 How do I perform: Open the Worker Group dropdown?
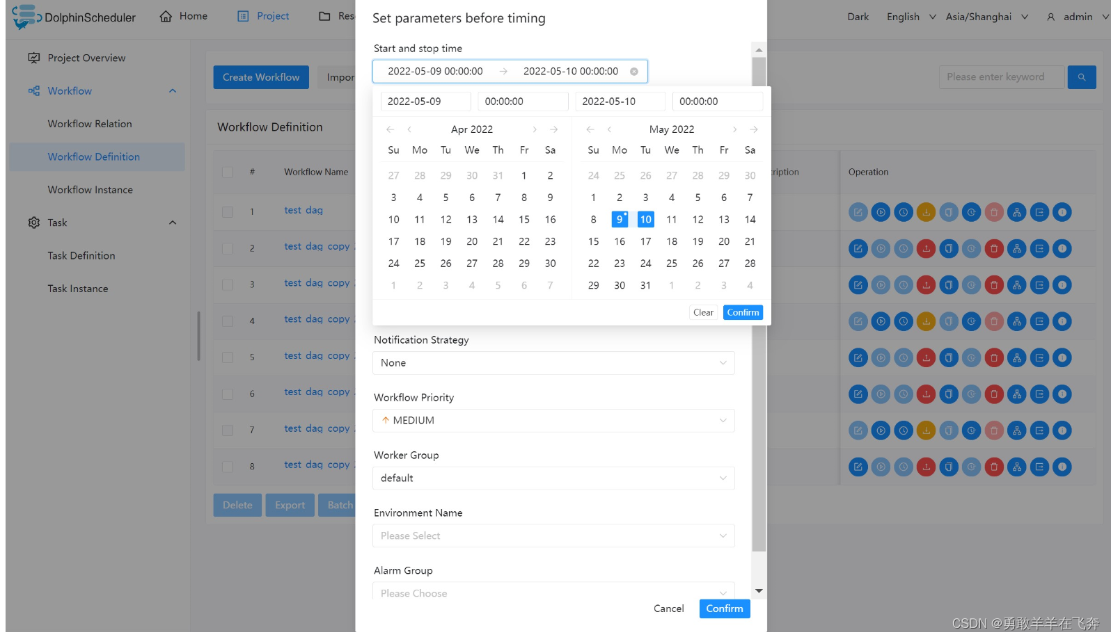[x=553, y=478]
